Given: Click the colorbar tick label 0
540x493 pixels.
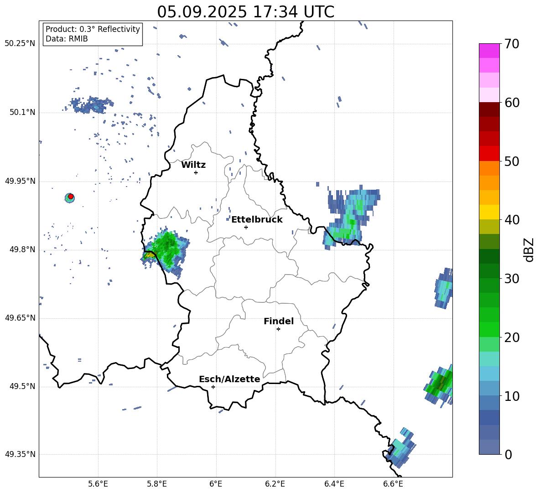Looking at the screenshot, I should coord(508,455).
